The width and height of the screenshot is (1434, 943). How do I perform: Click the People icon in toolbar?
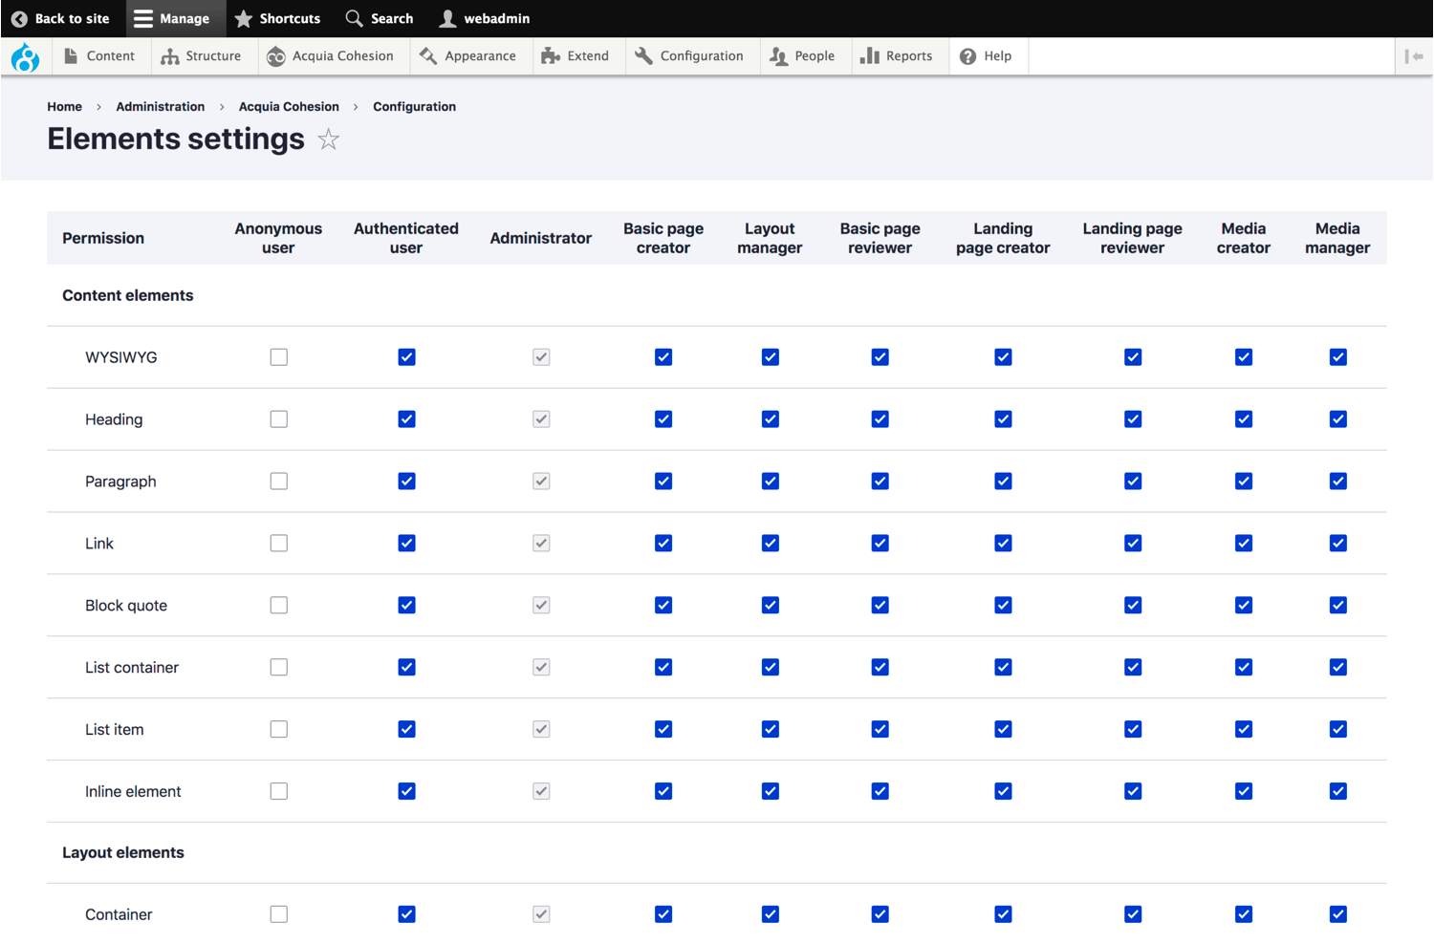coord(779,56)
